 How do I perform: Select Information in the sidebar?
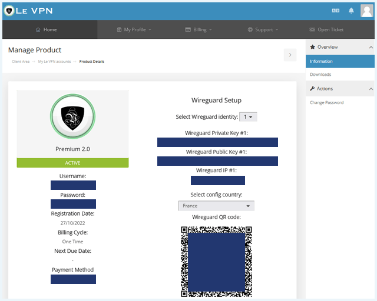(x=340, y=61)
